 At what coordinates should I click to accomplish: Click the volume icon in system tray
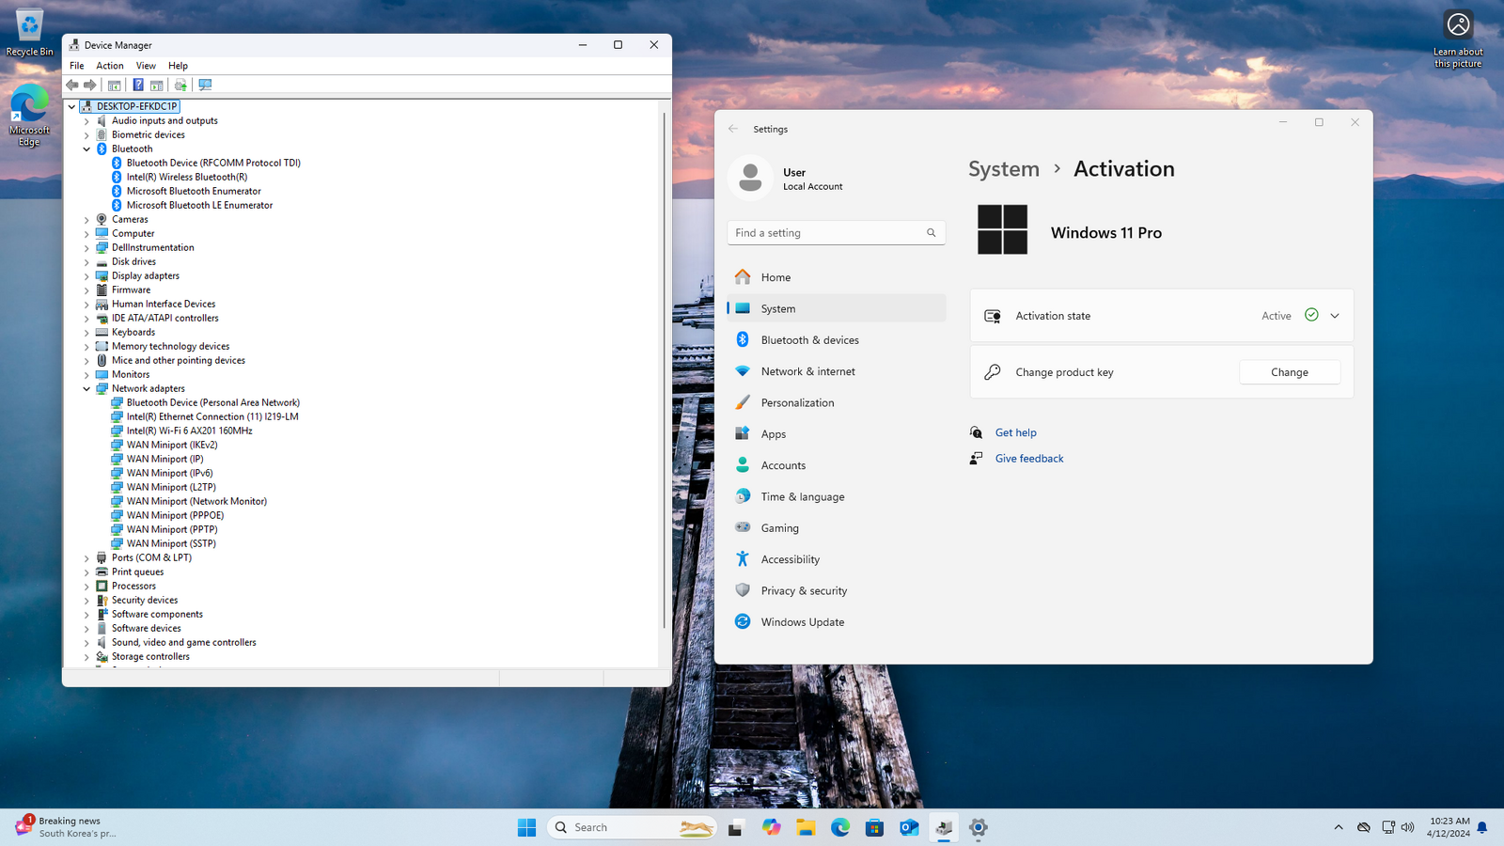point(1407,827)
